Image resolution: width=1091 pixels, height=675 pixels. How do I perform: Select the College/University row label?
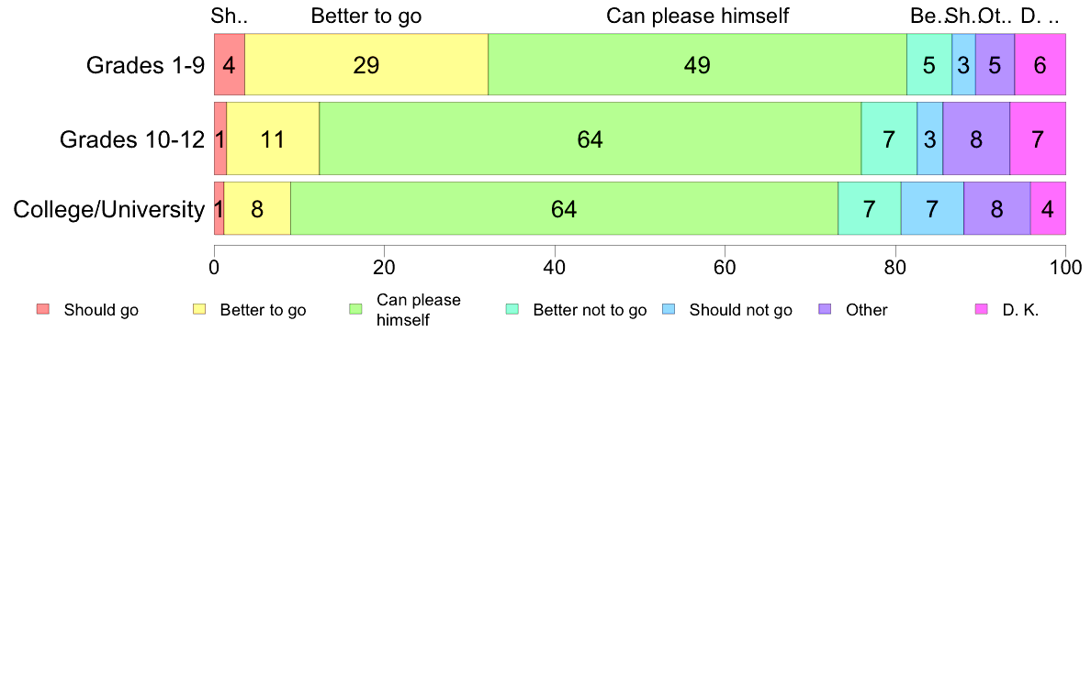point(109,209)
